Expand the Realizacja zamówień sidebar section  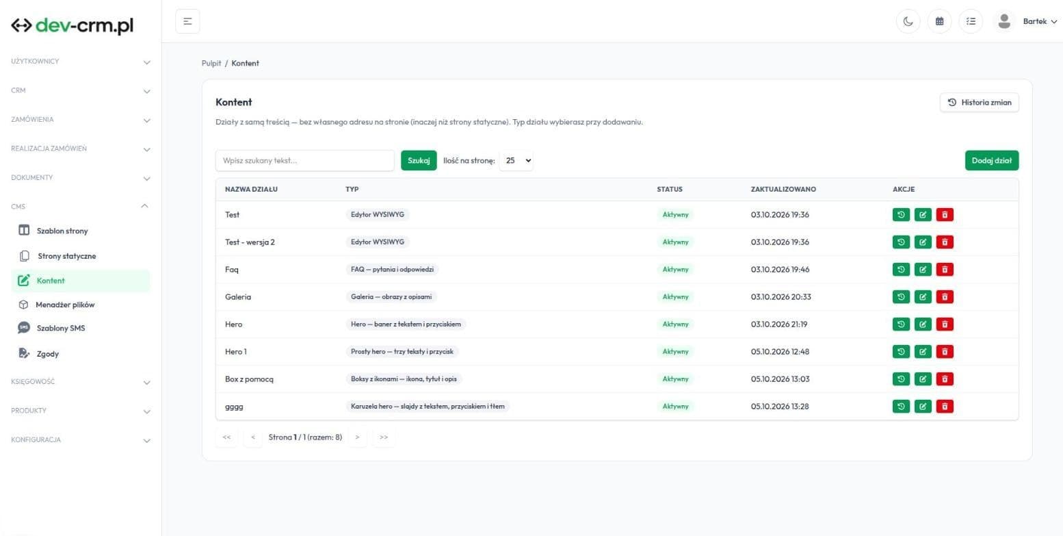coord(81,149)
